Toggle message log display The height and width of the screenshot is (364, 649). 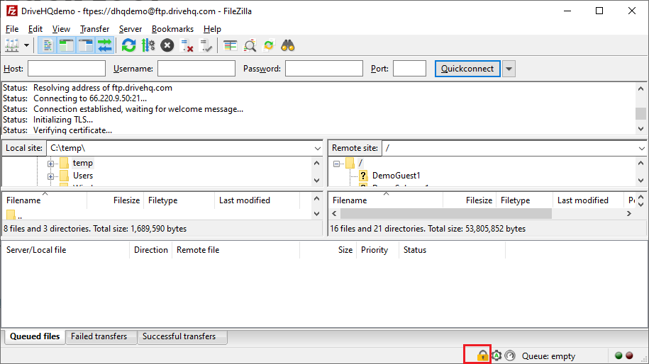point(48,45)
